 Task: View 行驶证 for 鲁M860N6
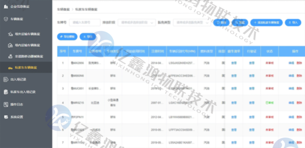click(252, 76)
